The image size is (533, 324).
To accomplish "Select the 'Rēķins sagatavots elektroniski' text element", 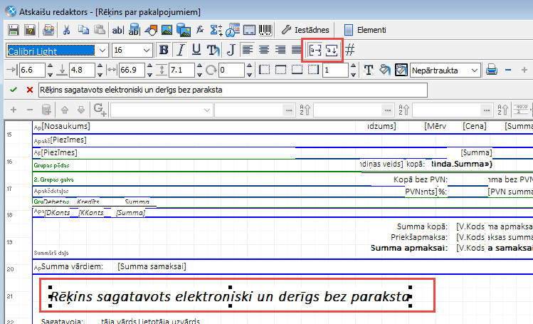I will tap(231, 296).
